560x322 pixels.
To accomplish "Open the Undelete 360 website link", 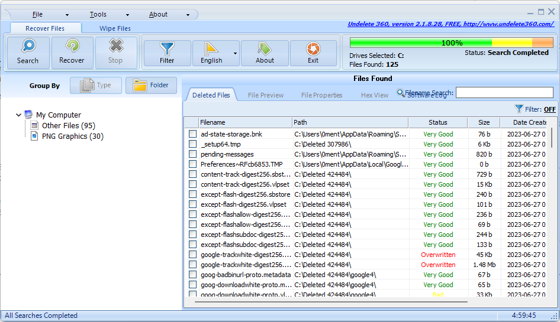I will click(450, 24).
